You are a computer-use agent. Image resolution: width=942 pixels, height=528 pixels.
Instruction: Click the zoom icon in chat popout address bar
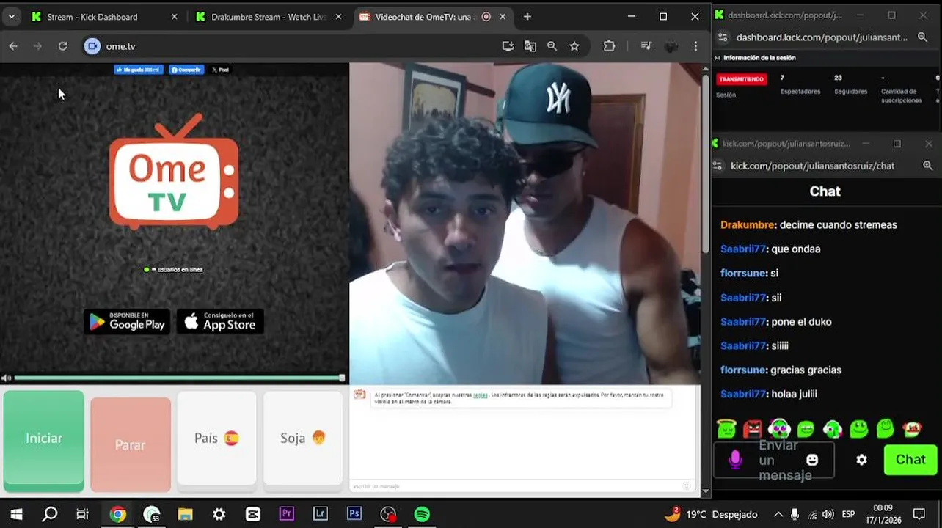(928, 166)
